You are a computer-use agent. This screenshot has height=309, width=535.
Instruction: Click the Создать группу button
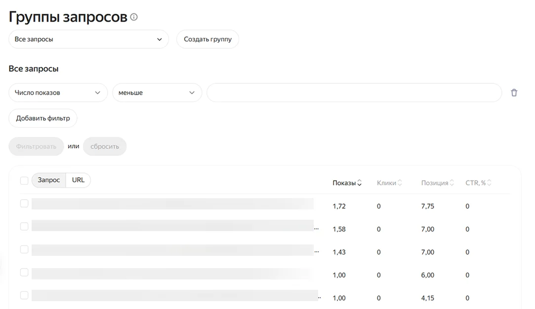pos(207,39)
